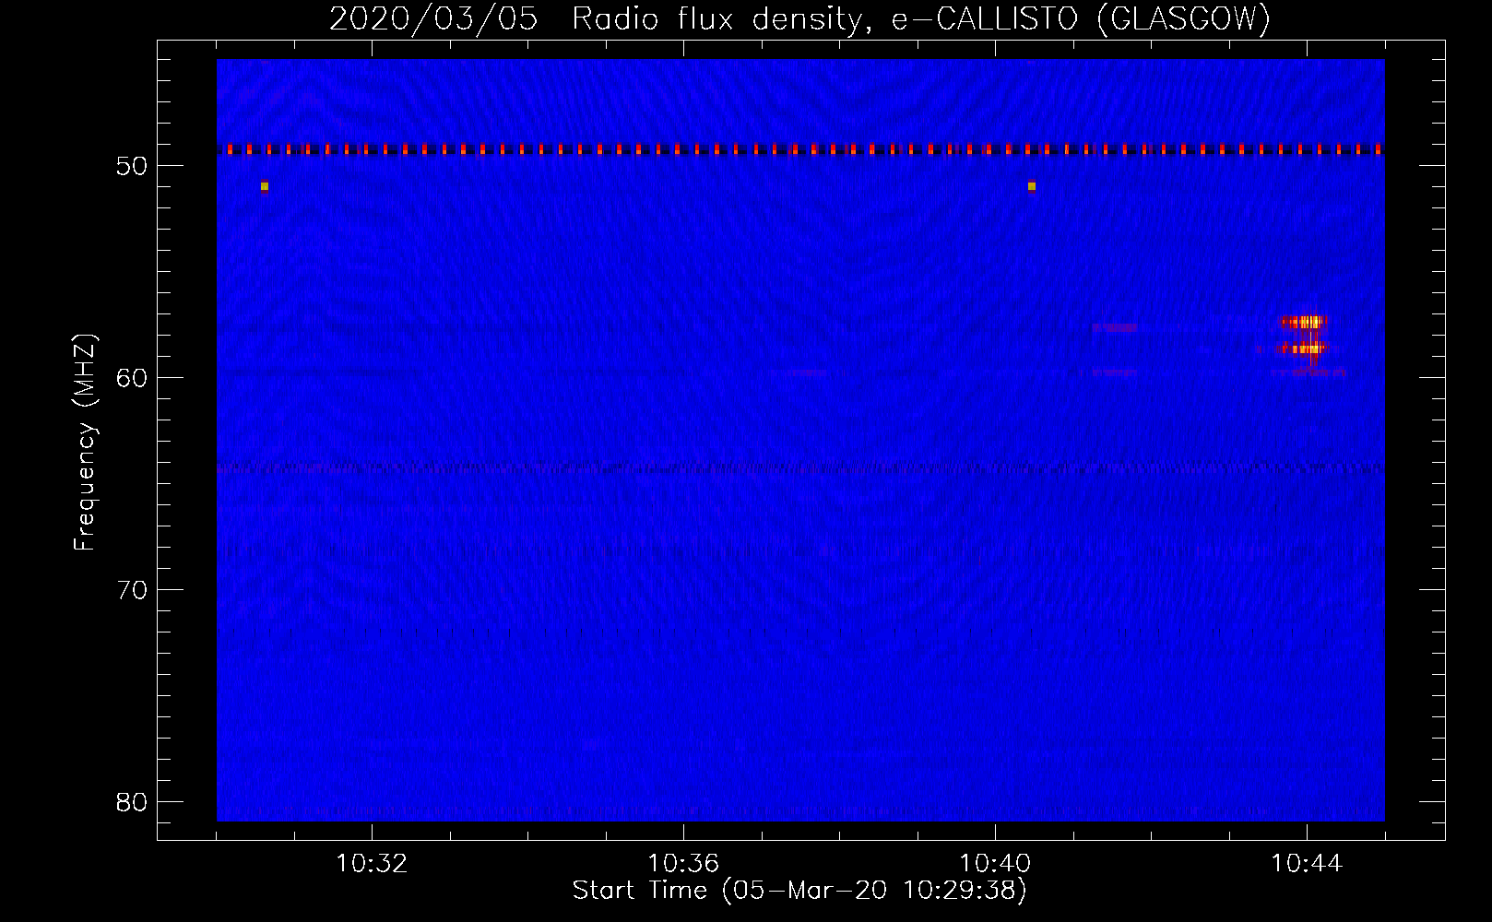Click the 80 frequency tick label
This screenshot has height=922, width=1492.
click(132, 802)
